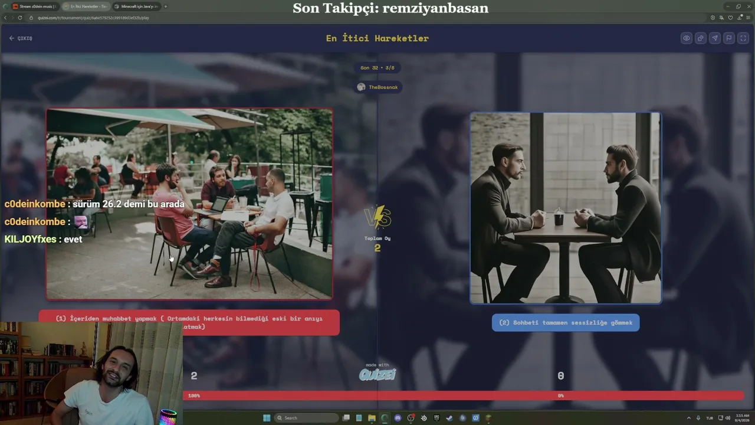Open a new browser tab

point(166,6)
